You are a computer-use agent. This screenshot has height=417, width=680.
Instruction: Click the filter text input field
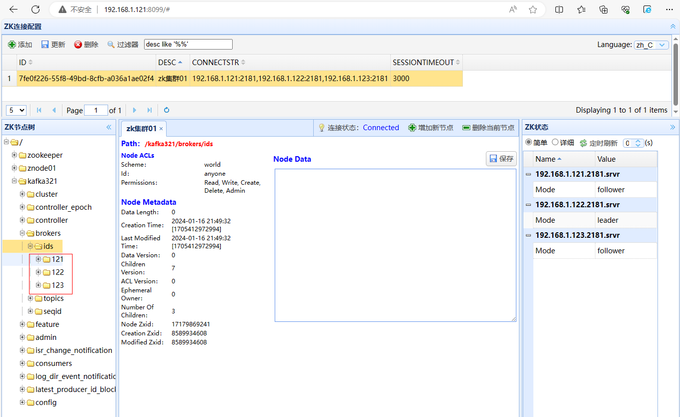(x=188, y=45)
